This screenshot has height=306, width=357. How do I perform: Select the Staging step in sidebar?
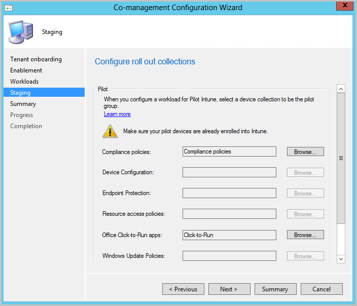[20, 93]
